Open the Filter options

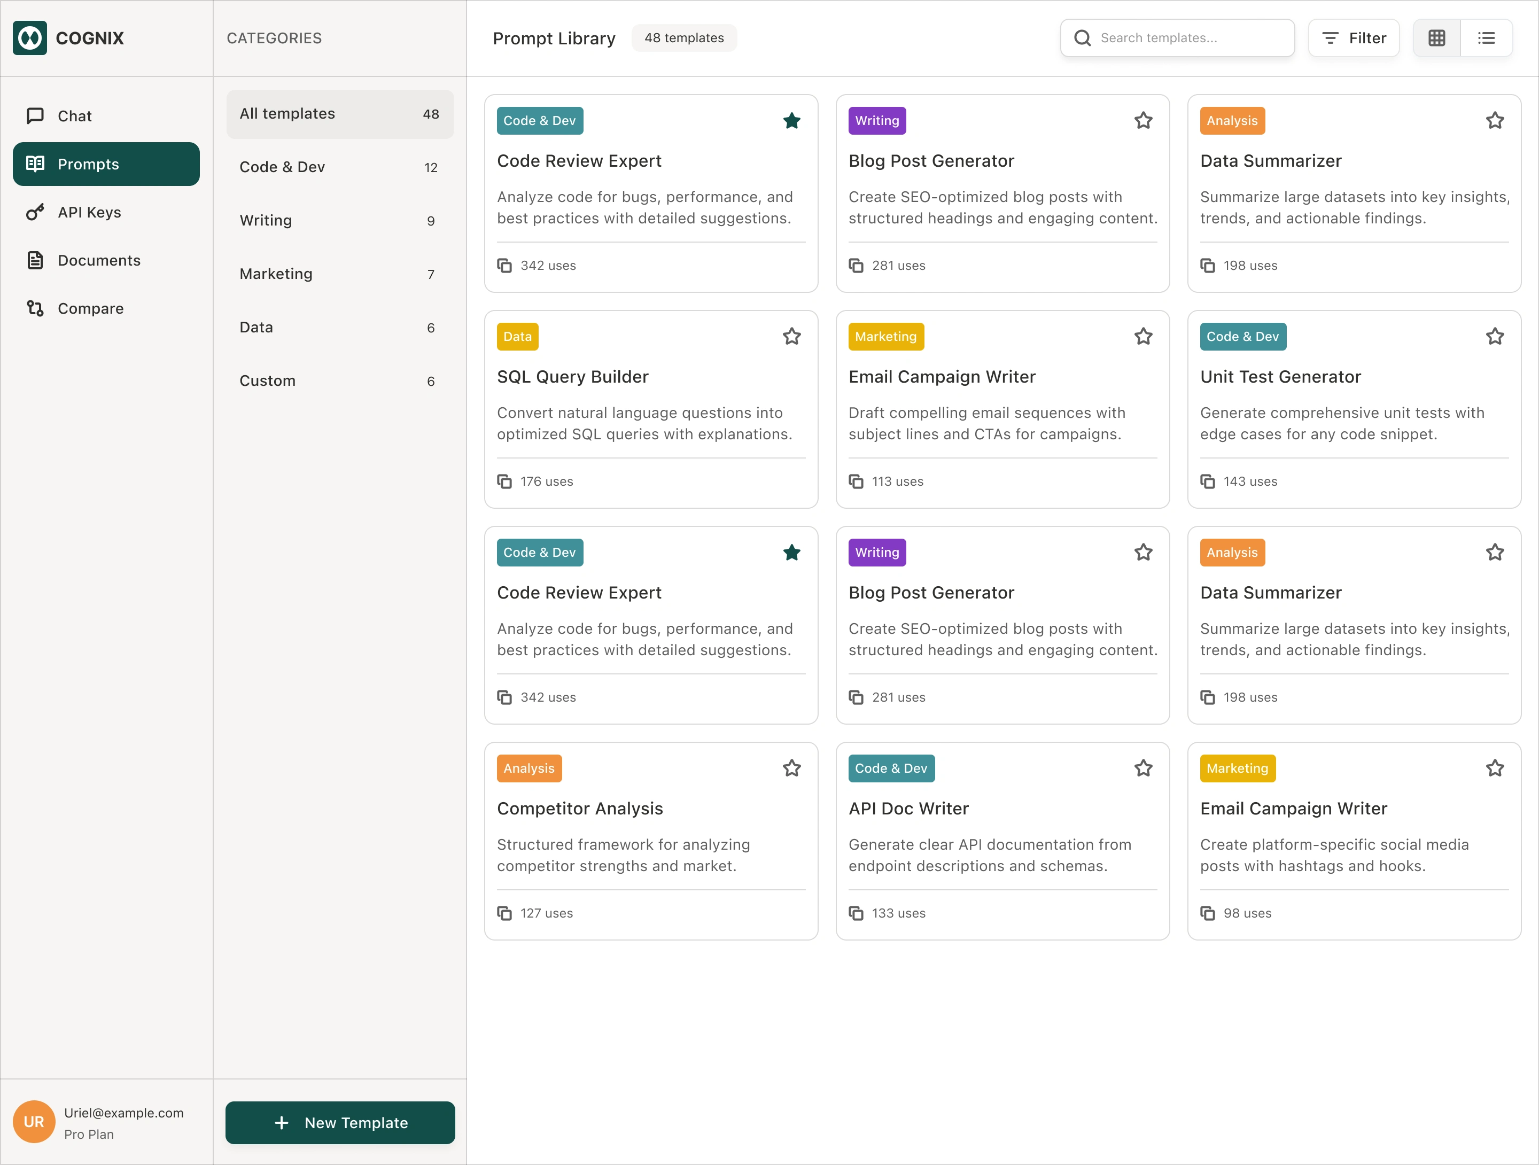pyautogui.click(x=1353, y=38)
